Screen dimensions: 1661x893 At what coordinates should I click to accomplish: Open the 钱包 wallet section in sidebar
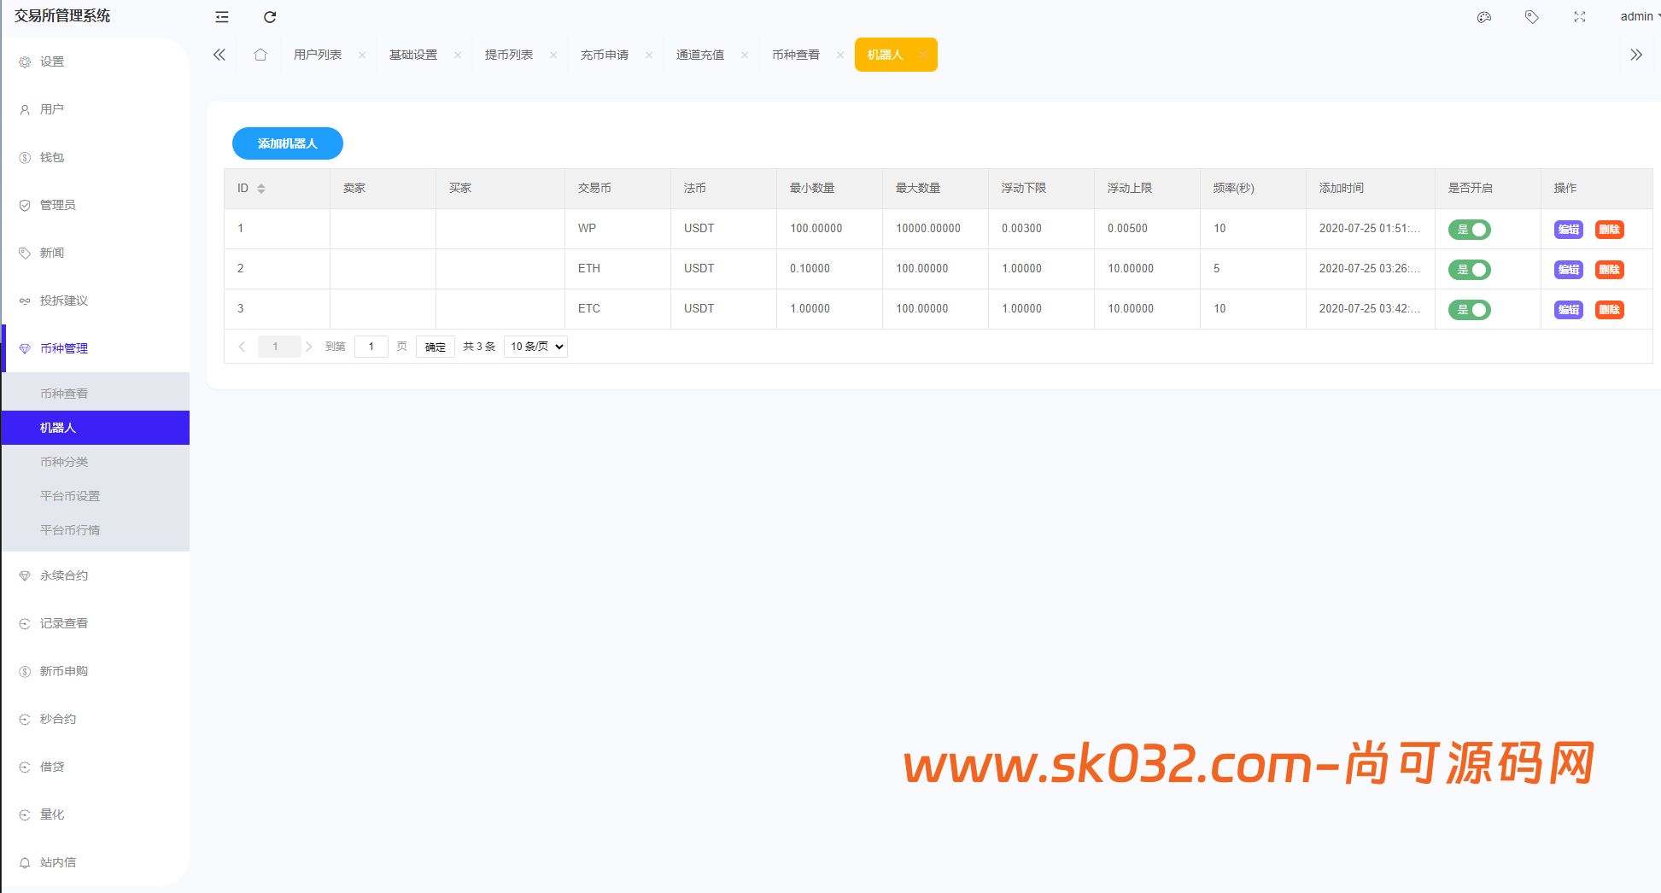(53, 156)
